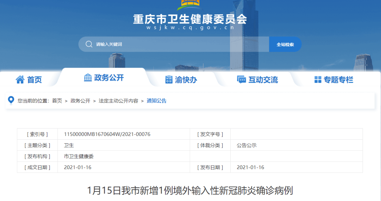Click the grid icon beside 专题专栏
Image resolution: width=381 pixels, height=201 pixels.
(318, 79)
